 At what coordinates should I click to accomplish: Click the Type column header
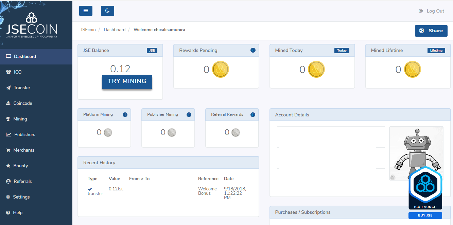(92, 179)
